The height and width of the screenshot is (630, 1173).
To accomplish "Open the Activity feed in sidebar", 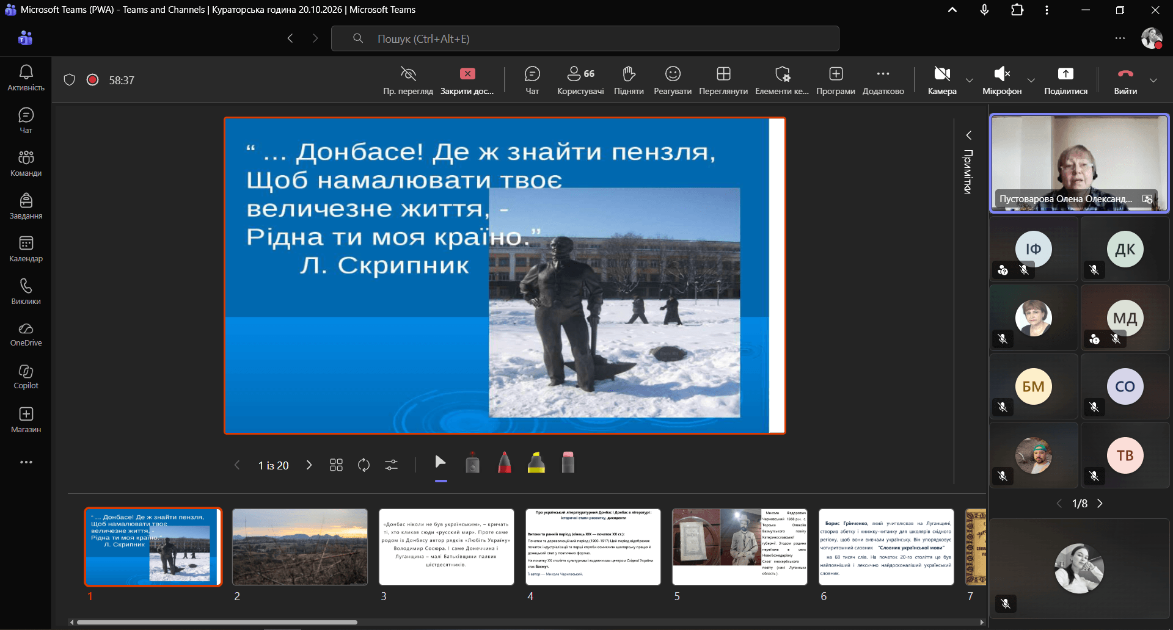I will (26, 78).
